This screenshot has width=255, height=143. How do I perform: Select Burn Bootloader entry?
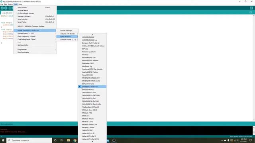click(35, 52)
